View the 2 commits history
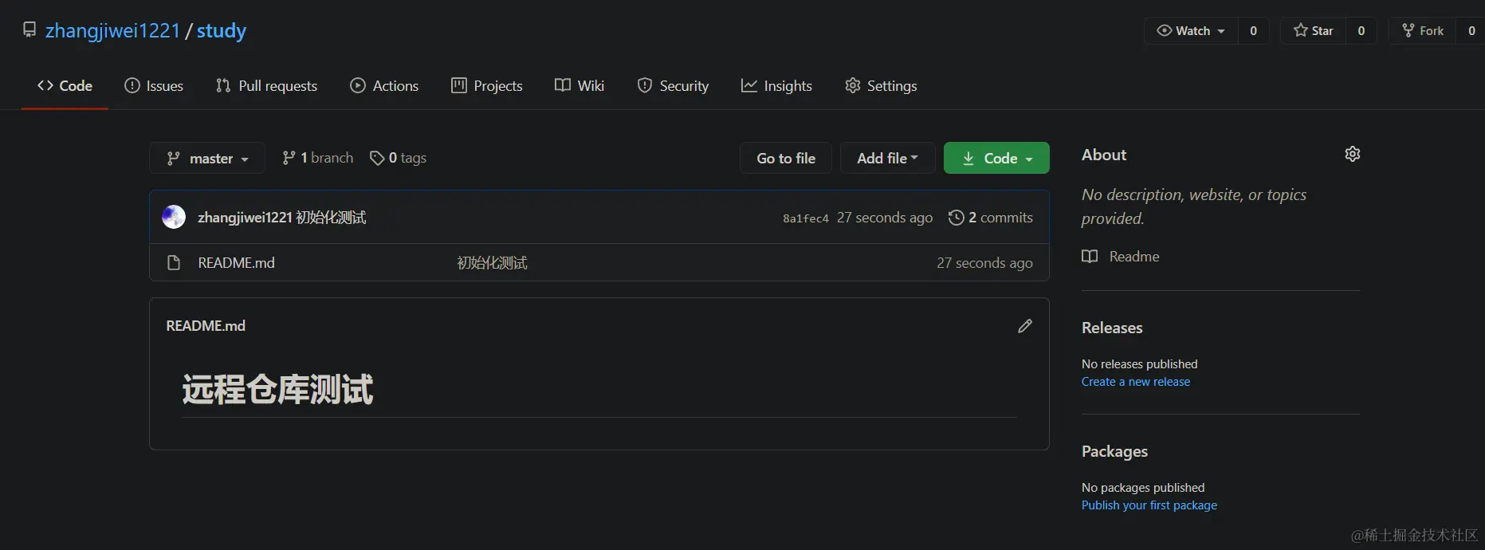1485x550 pixels. click(991, 218)
